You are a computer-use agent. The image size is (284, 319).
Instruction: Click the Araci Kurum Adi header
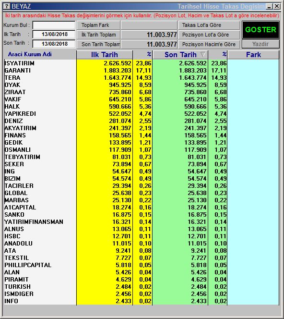pyautogui.click(x=30, y=54)
